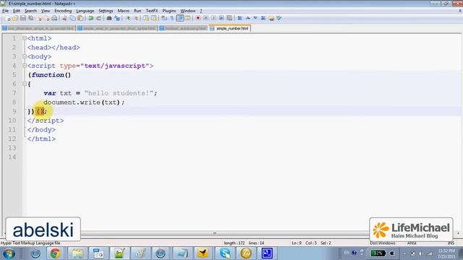Toggle the highlighted Indent Guide button
Image resolution: width=463 pixels, height=260 pixels.
pyautogui.click(x=180, y=18)
